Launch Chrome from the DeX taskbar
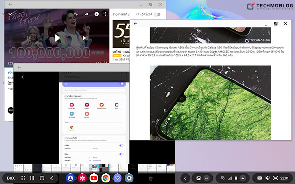The image size is (295, 184). [106, 178]
